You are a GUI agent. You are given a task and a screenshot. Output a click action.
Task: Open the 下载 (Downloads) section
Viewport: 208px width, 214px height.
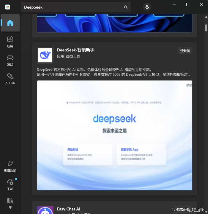[x=10, y=185]
